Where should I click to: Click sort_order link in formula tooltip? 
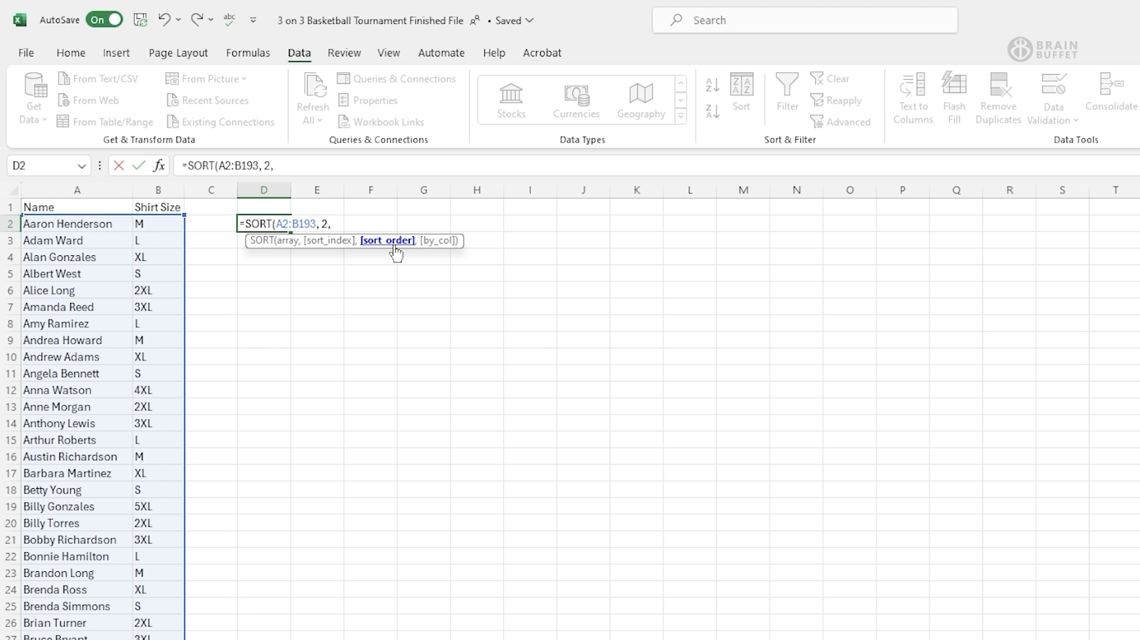pos(387,240)
